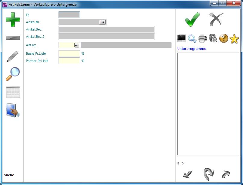Screen dimensions: 243x185
Task: Open the table list view icon
Action: click(x=13, y=92)
